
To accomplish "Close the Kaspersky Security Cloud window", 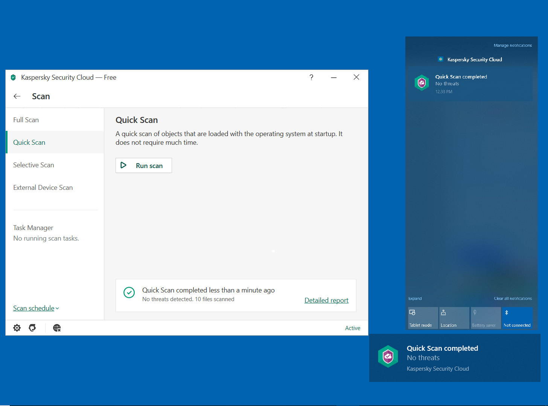I will (356, 77).
